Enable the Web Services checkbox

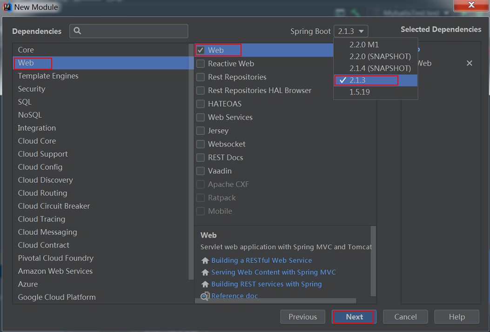201,118
